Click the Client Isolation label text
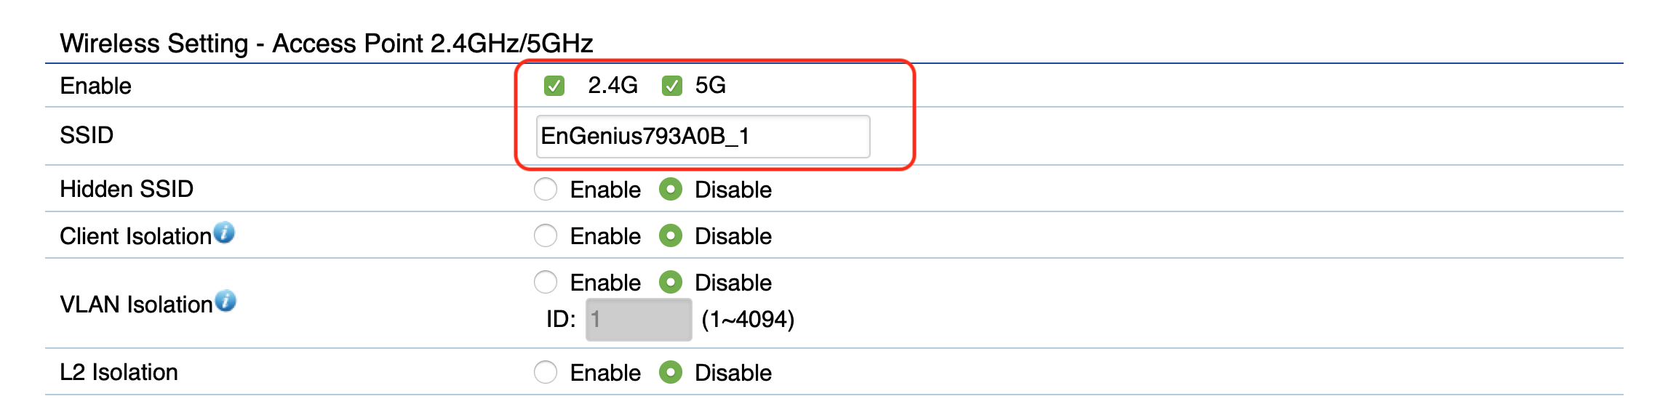 point(135,236)
